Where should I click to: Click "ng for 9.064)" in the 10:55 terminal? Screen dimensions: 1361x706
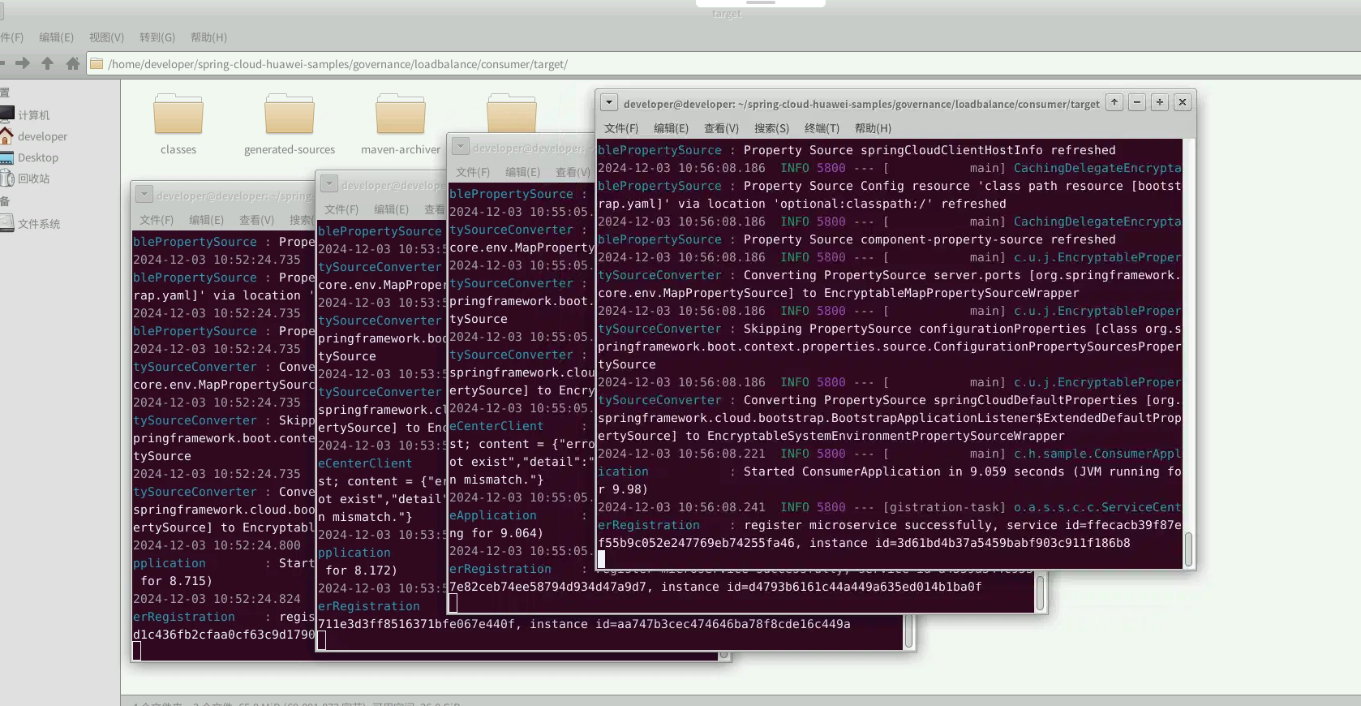coord(496,533)
